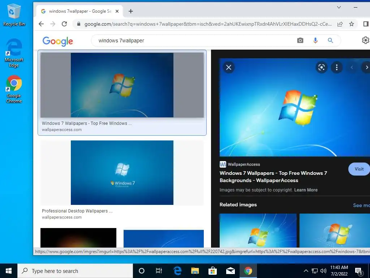This screenshot has height=278, width=370.
Task: Search inside image with Lens icon
Action: coord(321,67)
